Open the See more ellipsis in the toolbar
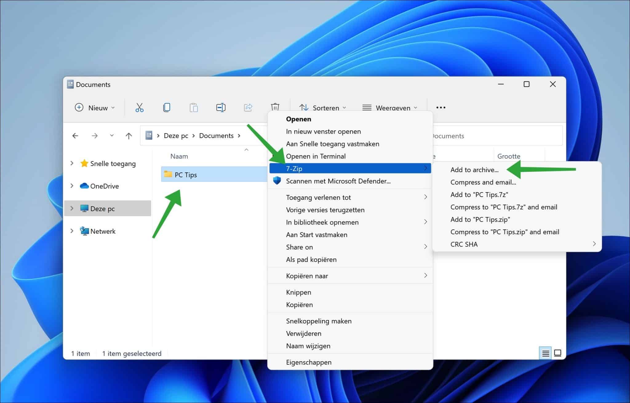Screen dimensions: 630x403 click(x=441, y=107)
